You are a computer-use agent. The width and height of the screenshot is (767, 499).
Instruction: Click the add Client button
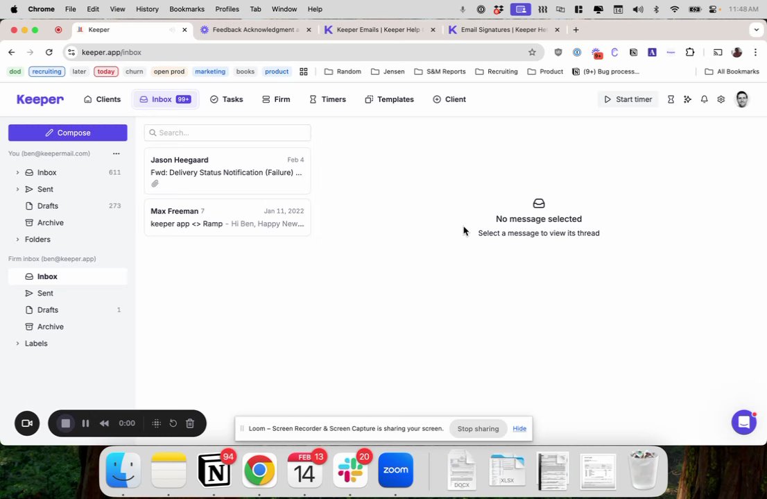click(x=449, y=99)
